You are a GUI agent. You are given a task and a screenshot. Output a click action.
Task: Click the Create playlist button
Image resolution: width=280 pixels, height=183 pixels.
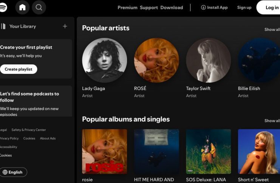[19, 69]
